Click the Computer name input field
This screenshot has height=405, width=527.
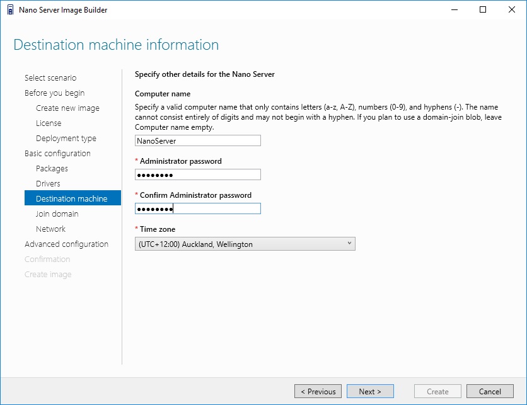pyautogui.click(x=198, y=140)
